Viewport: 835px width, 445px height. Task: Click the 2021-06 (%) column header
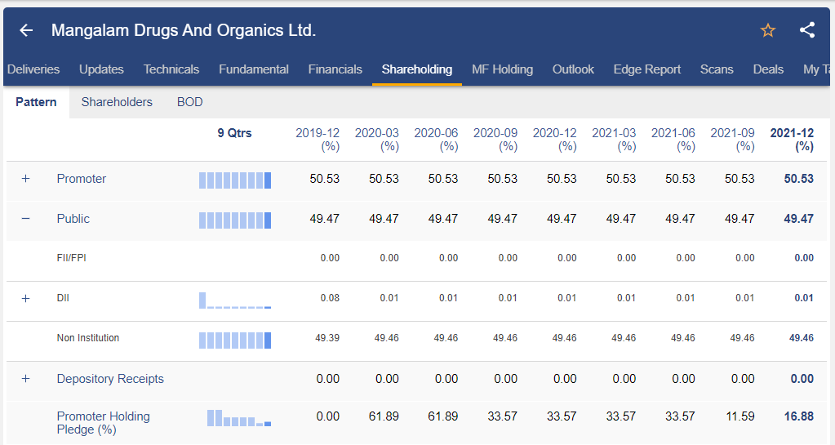(673, 140)
